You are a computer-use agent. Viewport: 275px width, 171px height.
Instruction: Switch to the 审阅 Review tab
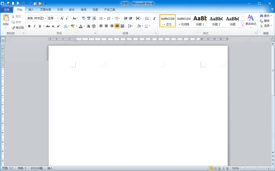pos(83,10)
